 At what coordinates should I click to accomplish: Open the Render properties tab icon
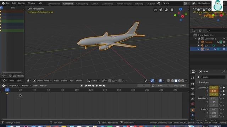(x=193, y=84)
